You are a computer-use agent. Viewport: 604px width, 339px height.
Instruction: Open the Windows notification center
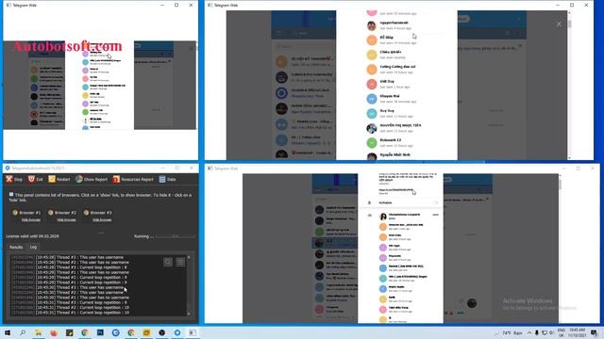[595, 332]
